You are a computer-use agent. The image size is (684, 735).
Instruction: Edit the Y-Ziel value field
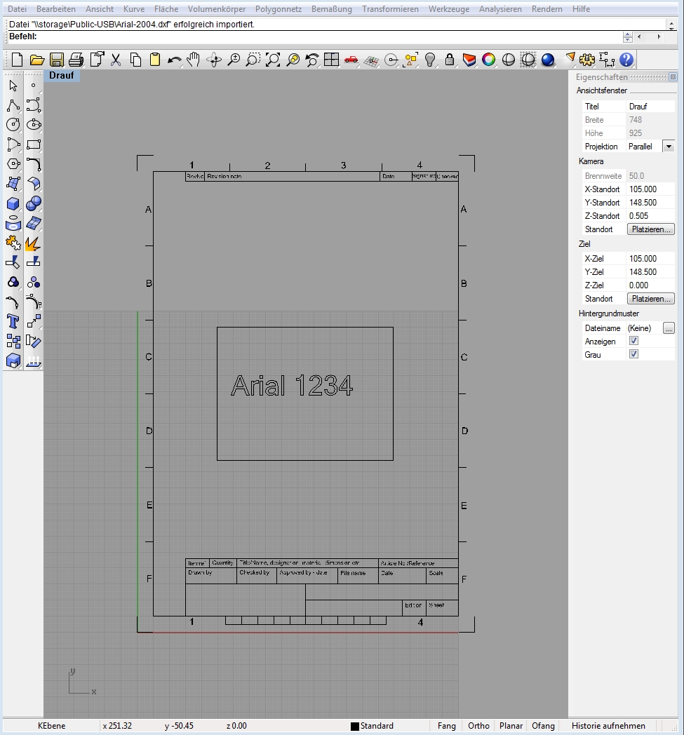point(650,272)
